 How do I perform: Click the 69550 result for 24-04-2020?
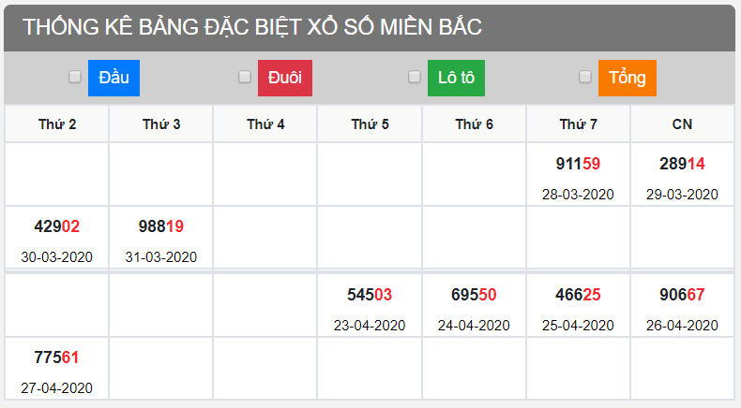coord(474,295)
